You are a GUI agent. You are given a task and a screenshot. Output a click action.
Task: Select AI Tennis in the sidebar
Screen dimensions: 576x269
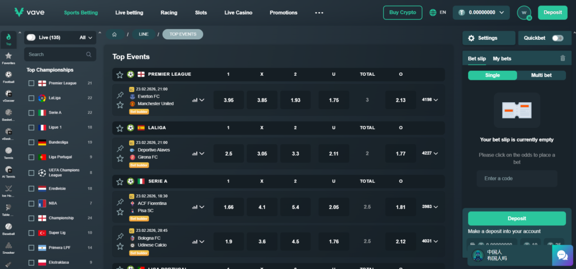(x=8, y=172)
